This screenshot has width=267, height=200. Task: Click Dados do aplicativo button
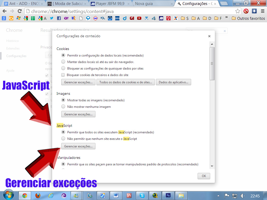[x=173, y=82]
